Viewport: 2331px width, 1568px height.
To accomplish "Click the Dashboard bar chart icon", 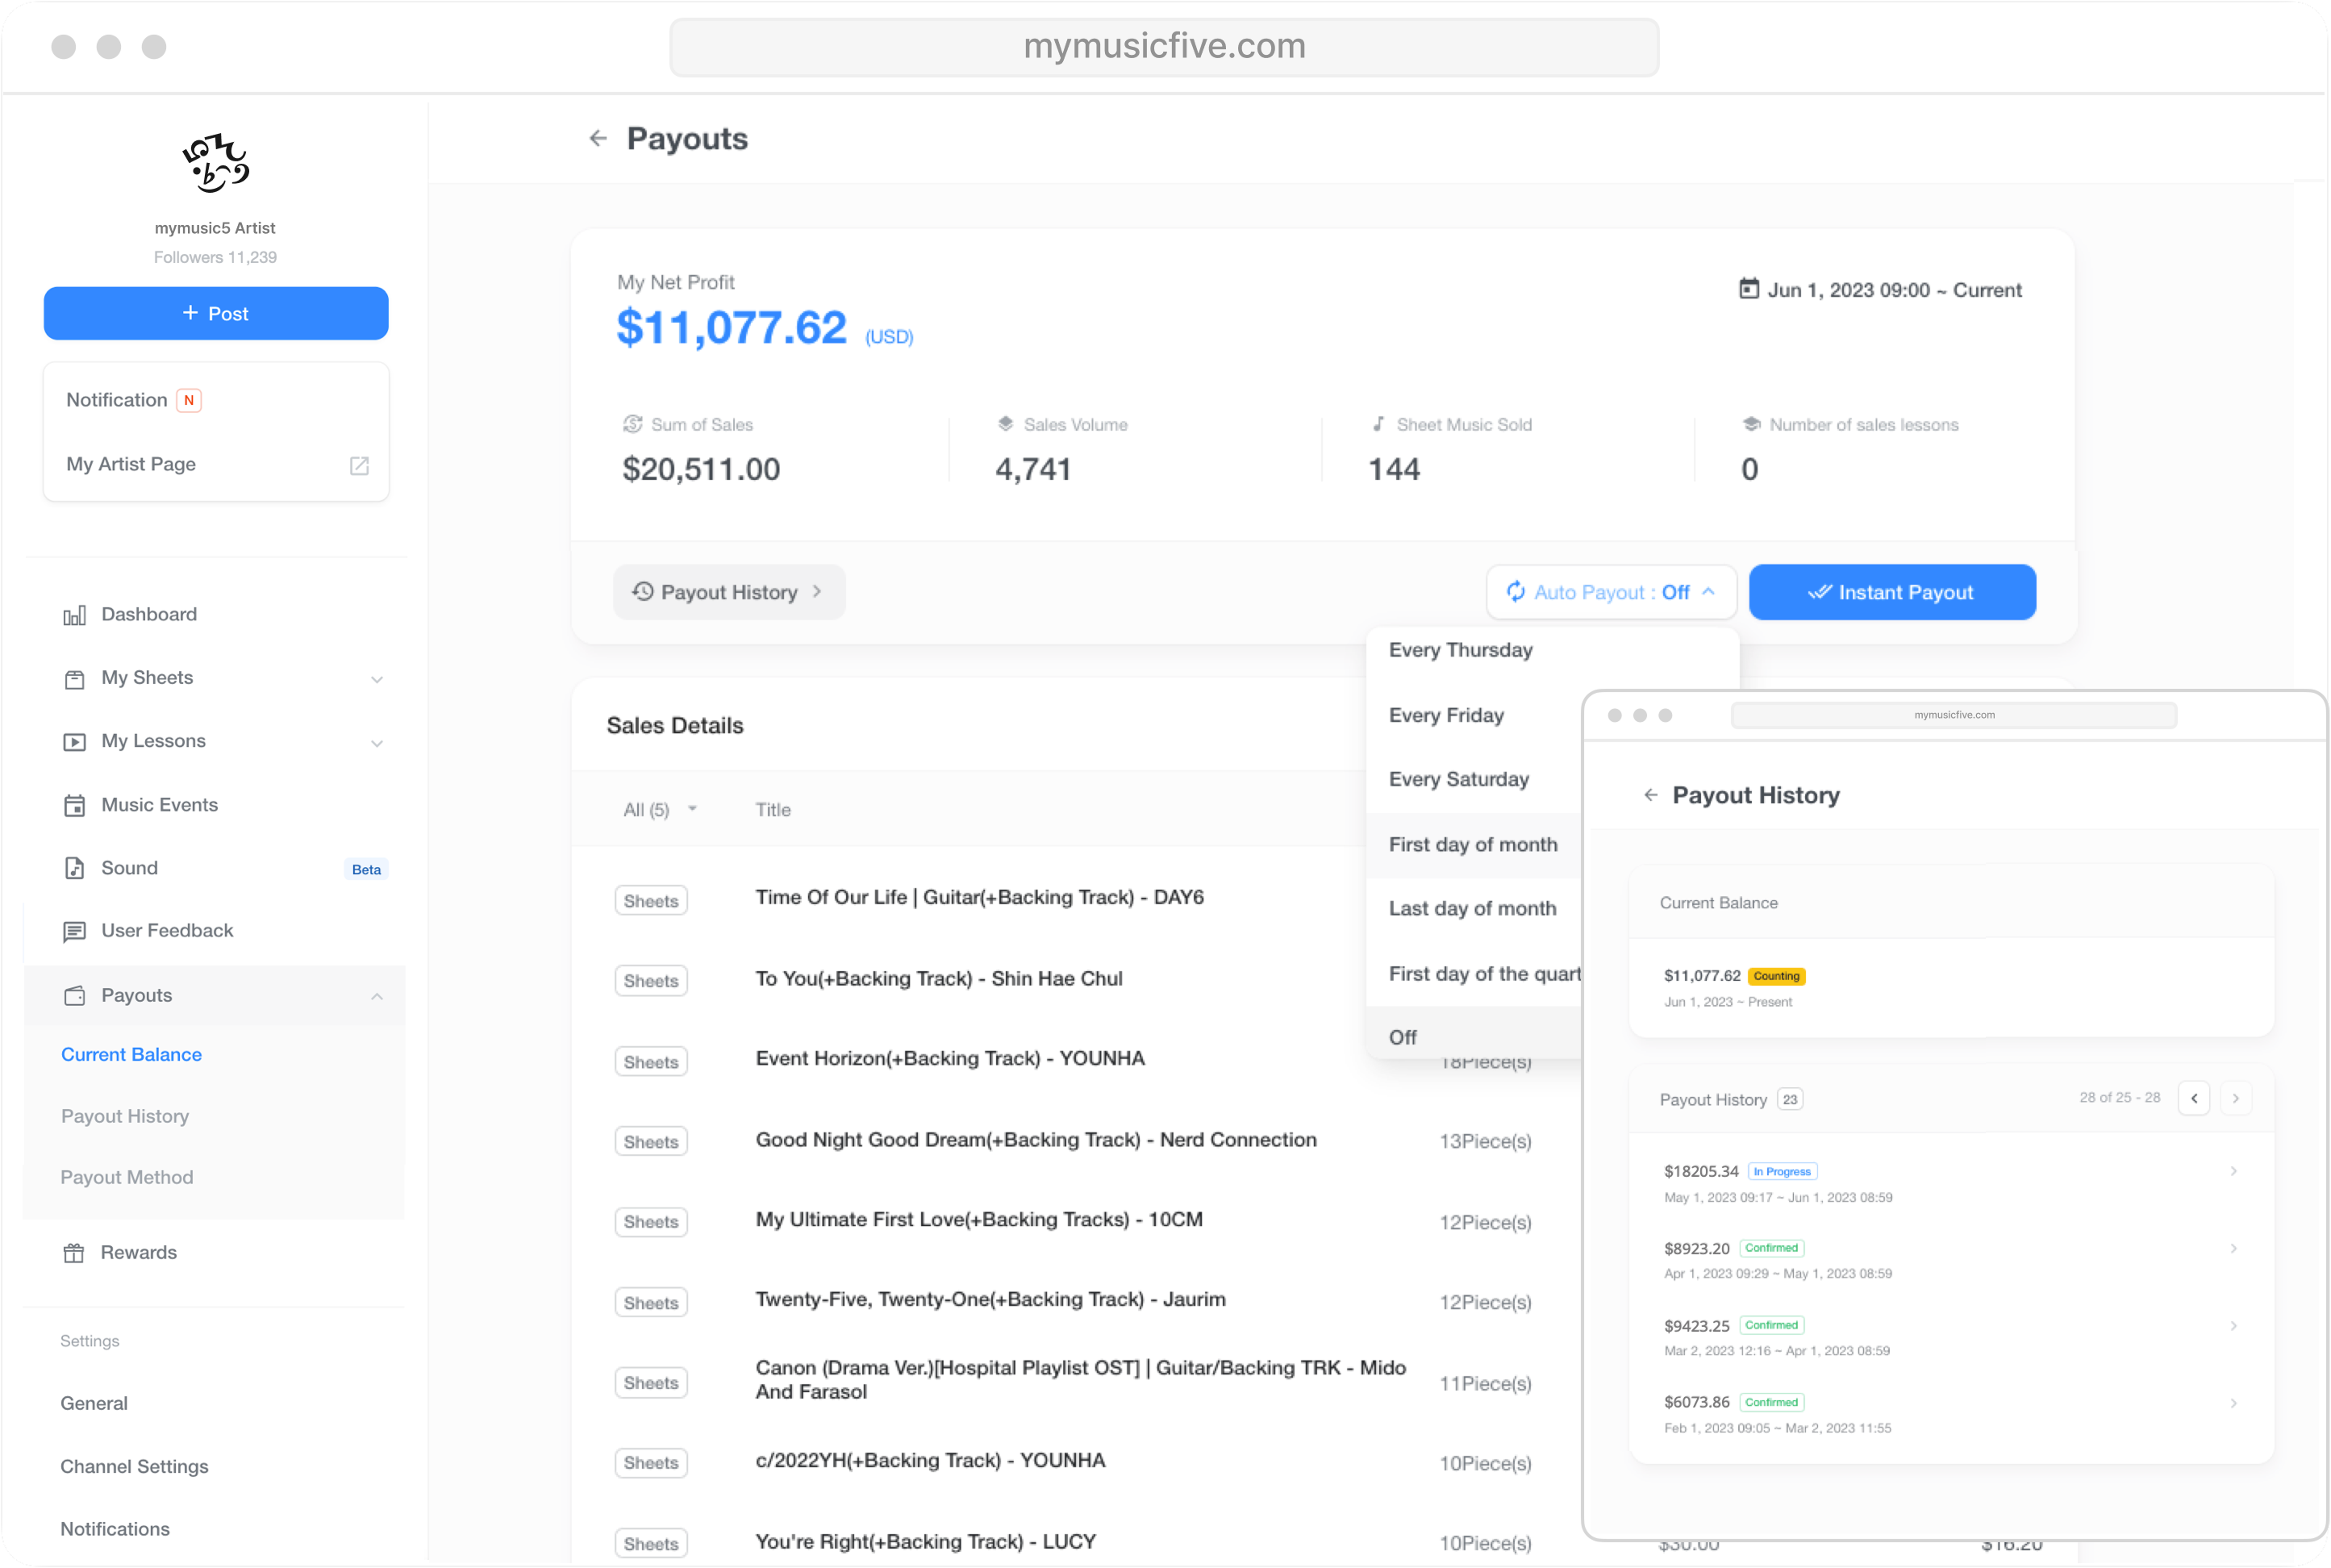I will pyautogui.click(x=74, y=616).
